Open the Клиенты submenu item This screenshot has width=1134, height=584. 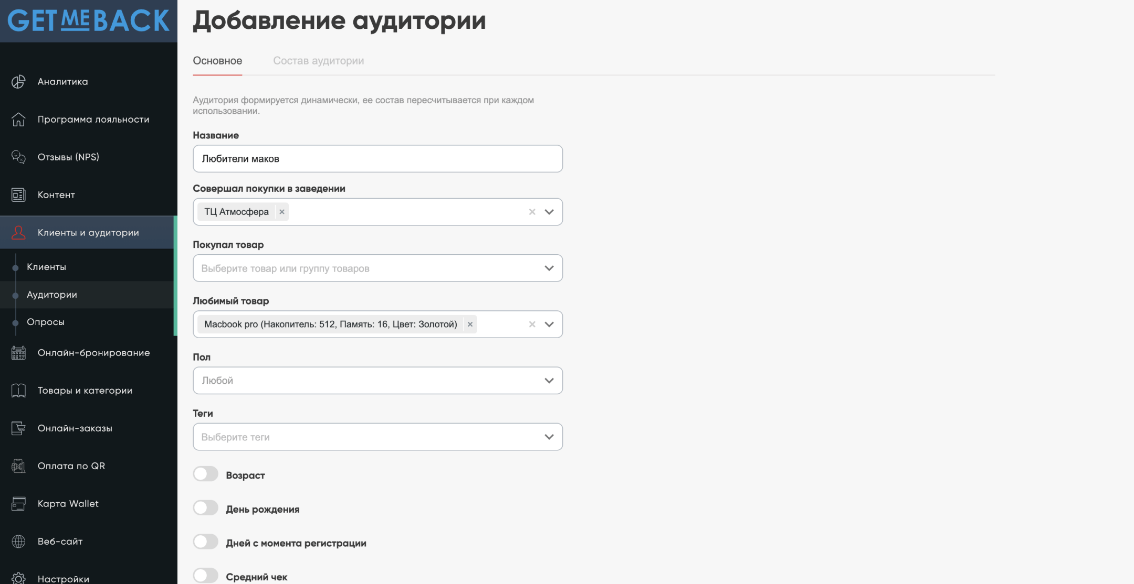click(46, 267)
